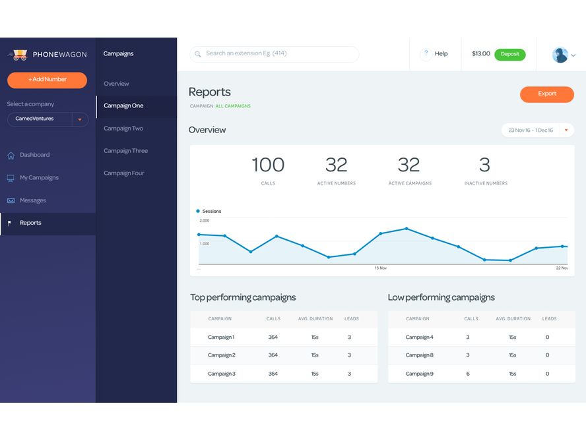Click Campaign 4 in low performing table
586x439 pixels.
pyautogui.click(x=419, y=337)
